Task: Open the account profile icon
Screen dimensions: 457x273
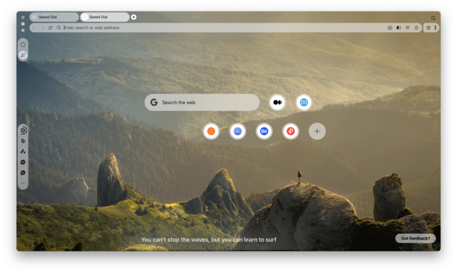Action: [x=416, y=28]
